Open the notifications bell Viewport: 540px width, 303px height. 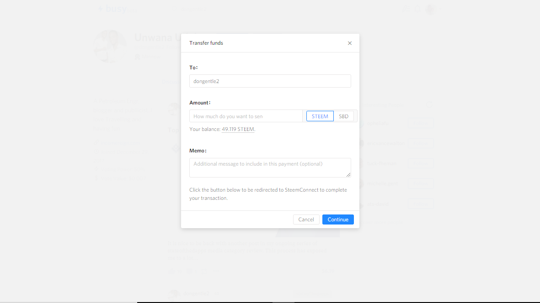point(417,9)
